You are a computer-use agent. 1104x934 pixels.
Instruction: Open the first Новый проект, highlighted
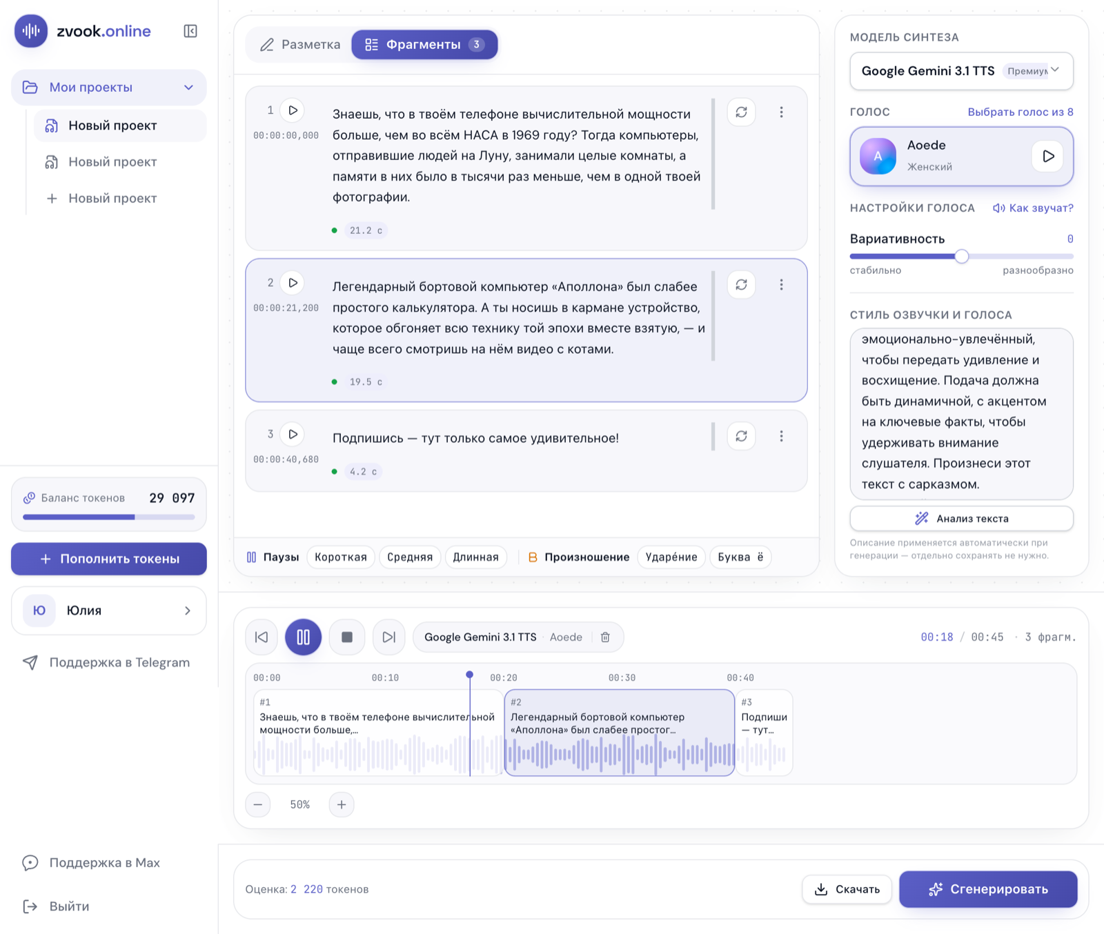(120, 126)
